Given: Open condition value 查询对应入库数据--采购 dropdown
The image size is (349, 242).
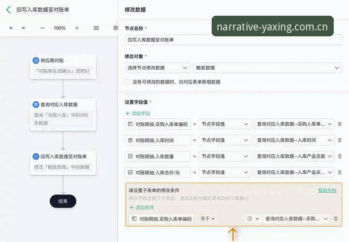Looking at the screenshot, I should 296,219.
